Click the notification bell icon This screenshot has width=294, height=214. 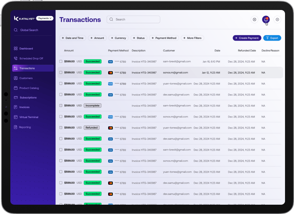point(266,20)
